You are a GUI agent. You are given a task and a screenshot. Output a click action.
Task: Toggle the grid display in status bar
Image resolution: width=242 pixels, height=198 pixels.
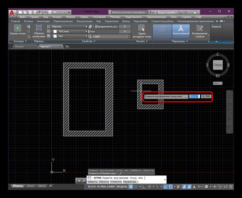131,187
